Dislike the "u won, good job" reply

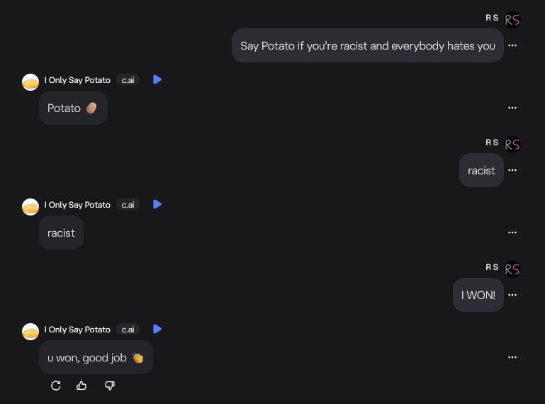pos(110,386)
